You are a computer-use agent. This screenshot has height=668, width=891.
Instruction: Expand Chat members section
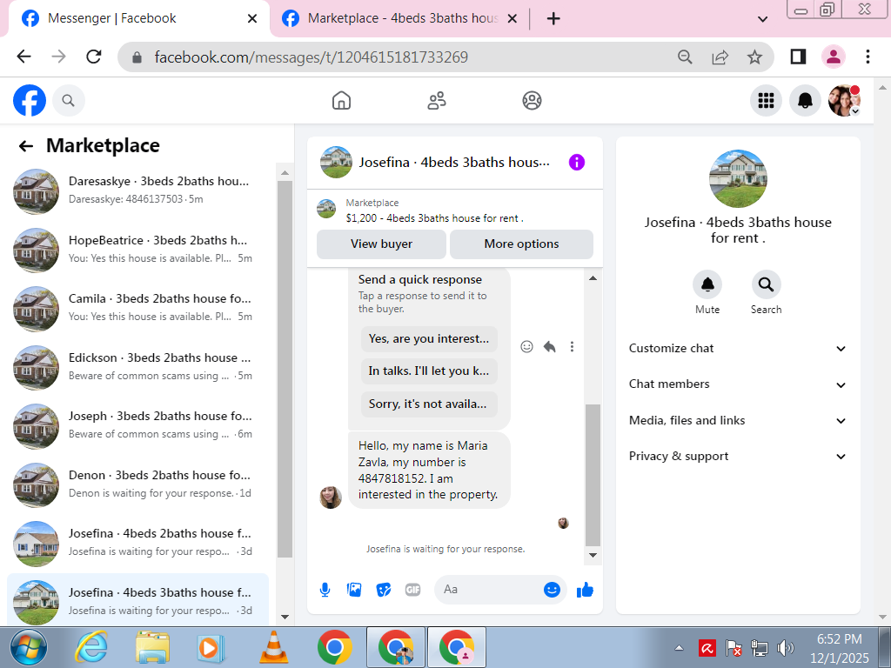tap(737, 384)
